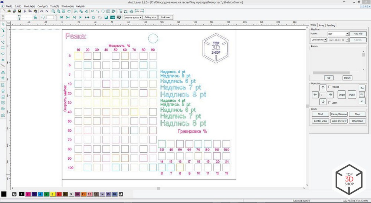Click the cloud-shaped icon in second toolbar
Screen dimensions: 371x203
[93, 17]
